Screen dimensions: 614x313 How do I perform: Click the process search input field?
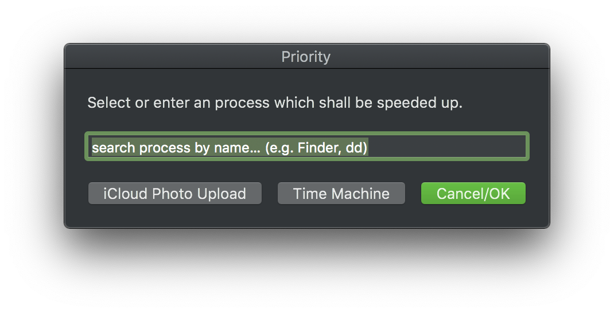point(306,147)
